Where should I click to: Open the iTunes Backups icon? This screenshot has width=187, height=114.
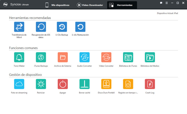coord(41,57)
